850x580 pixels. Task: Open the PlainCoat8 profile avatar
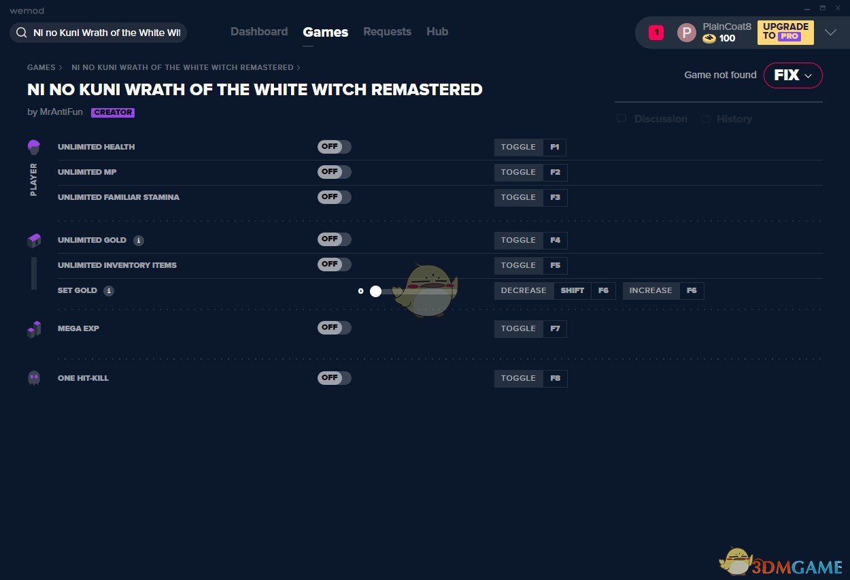pos(687,33)
